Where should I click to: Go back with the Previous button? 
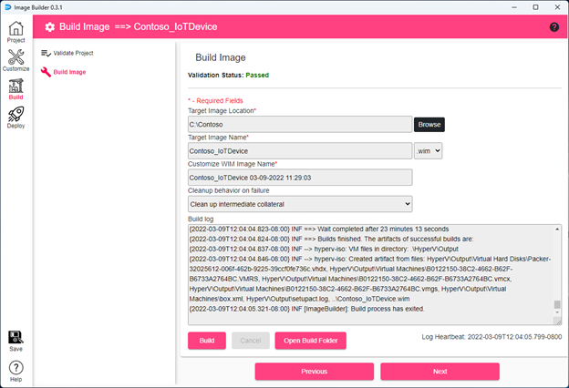(315, 372)
